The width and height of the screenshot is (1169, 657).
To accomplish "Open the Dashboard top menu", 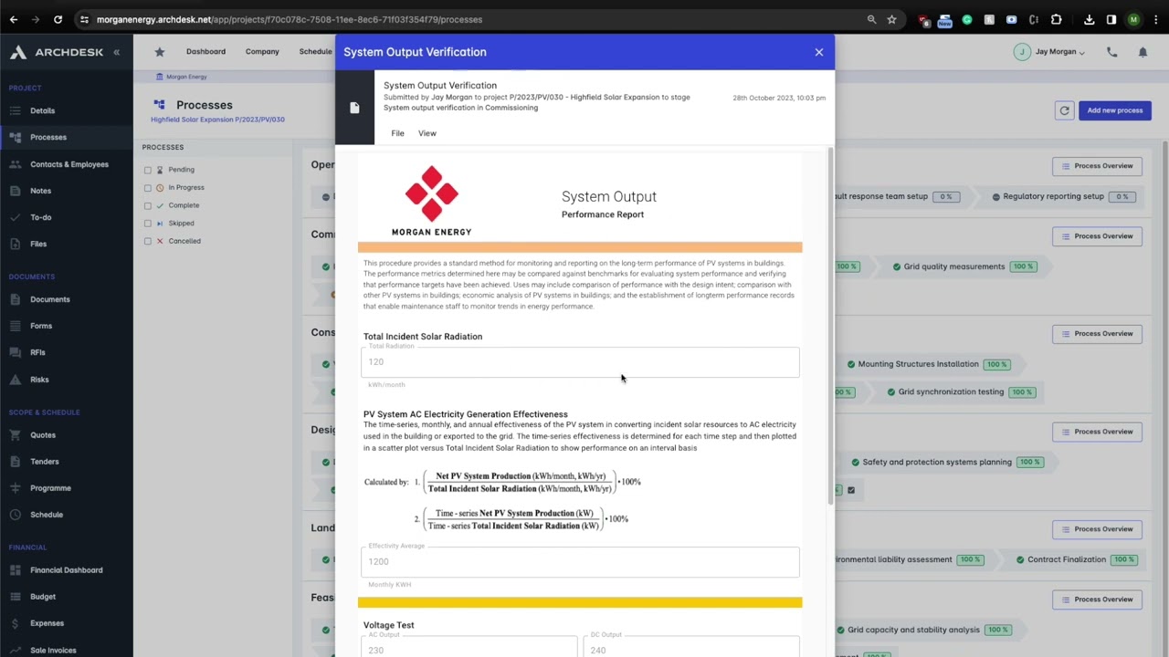I will tap(205, 52).
